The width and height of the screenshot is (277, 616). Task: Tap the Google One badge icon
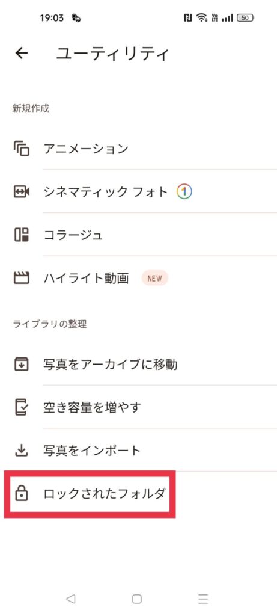pyautogui.click(x=184, y=192)
